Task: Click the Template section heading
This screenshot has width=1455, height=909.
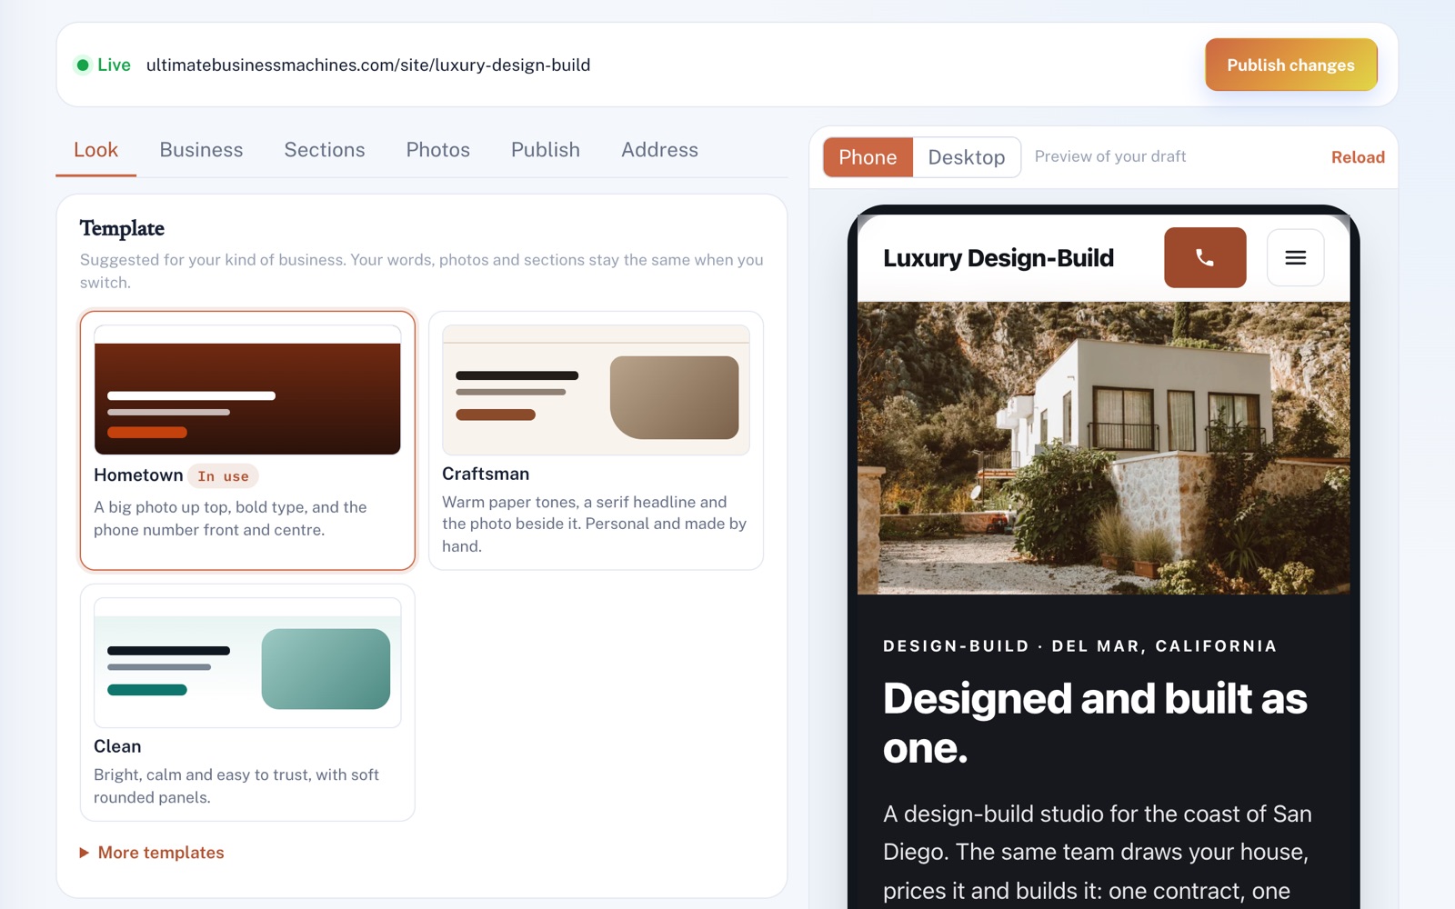Action: pyautogui.click(x=122, y=228)
